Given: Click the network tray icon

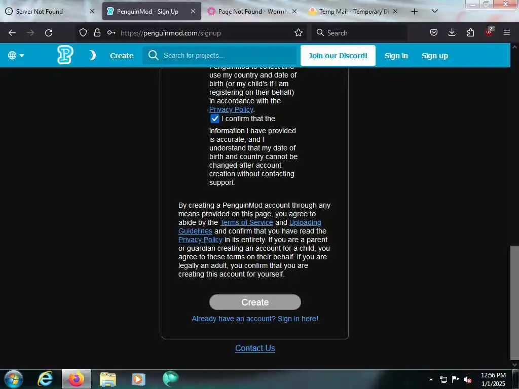Looking at the screenshot, I should point(443,379).
